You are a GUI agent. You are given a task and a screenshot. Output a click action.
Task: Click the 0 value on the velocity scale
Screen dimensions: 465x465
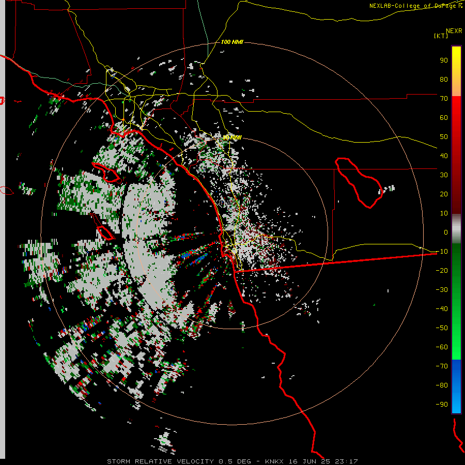(446, 233)
